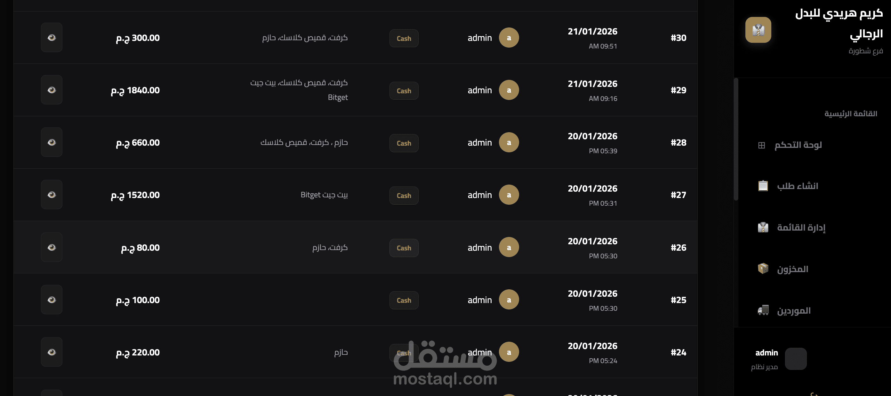Screen dimensions: 891x396
Task: Click the box icon beside المخزون
Action: point(763,269)
